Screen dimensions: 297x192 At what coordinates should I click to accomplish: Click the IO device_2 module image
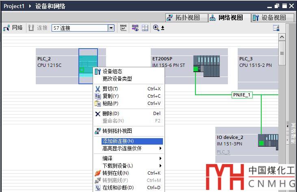pos(268,142)
